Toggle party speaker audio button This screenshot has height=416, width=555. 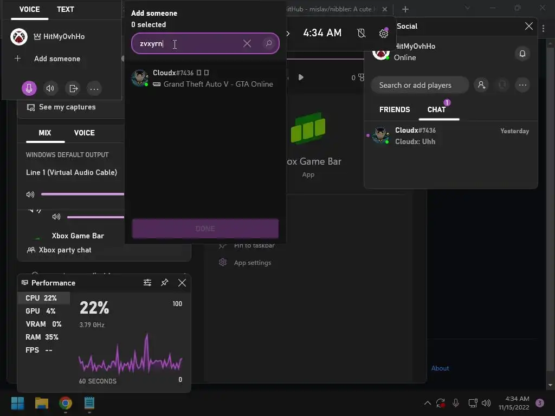pos(50,88)
